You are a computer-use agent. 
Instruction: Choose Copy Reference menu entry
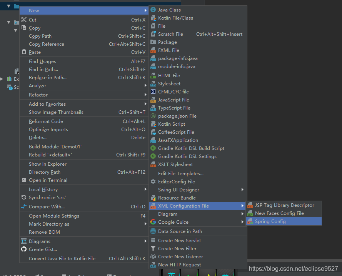pos(84,44)
